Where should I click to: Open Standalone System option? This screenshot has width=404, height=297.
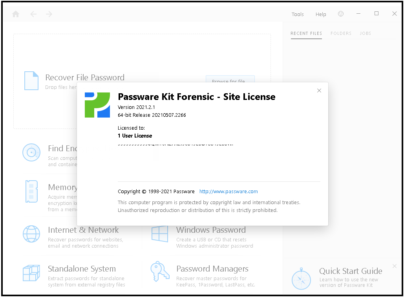[82, 269]
